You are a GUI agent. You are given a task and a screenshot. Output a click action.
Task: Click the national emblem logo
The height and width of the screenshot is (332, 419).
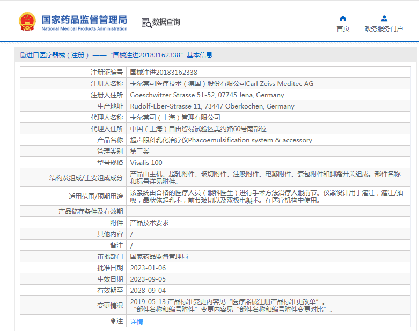(x=27, y=21)
